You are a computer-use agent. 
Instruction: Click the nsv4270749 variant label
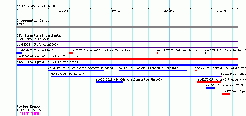click(x=220, y=68)
